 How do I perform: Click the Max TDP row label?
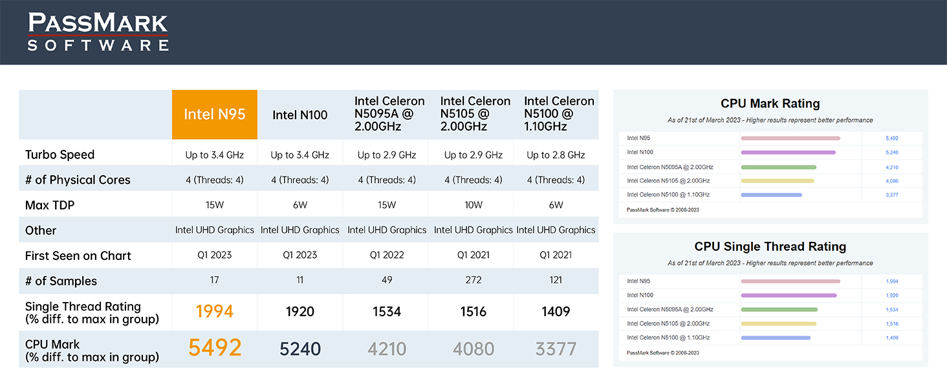50,205
